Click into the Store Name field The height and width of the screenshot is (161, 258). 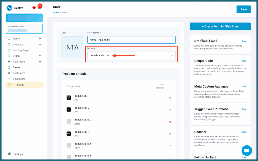tap(131, 40)
